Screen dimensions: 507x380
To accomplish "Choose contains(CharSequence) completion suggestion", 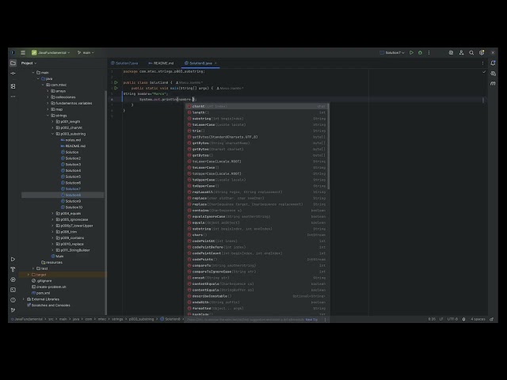I will 257,211.
